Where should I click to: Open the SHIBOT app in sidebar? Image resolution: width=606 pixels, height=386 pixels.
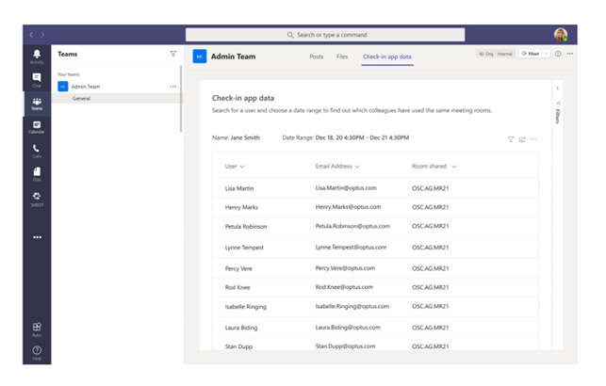[37, 200]
